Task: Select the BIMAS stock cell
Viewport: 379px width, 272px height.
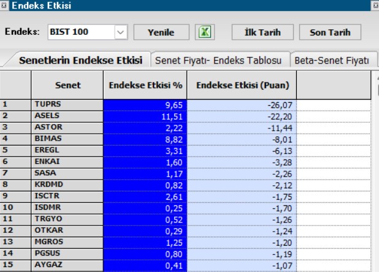Action: tap(67, 139)
